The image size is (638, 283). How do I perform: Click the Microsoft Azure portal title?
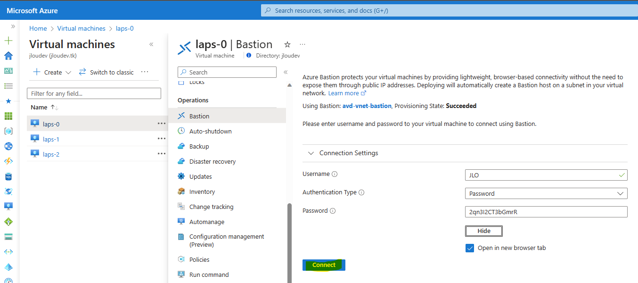click(x=33, y=10)
